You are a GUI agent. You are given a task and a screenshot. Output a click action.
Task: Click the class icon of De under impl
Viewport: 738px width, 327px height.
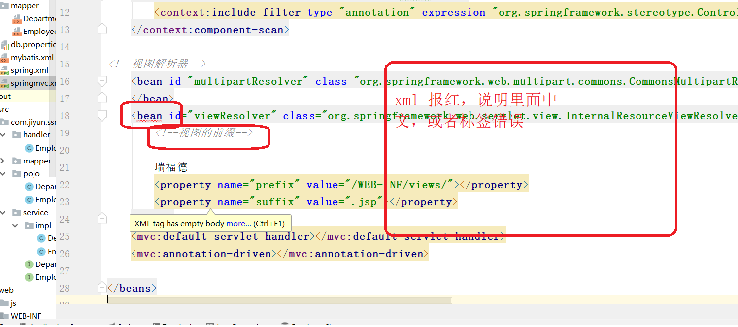tap(41, 238)
